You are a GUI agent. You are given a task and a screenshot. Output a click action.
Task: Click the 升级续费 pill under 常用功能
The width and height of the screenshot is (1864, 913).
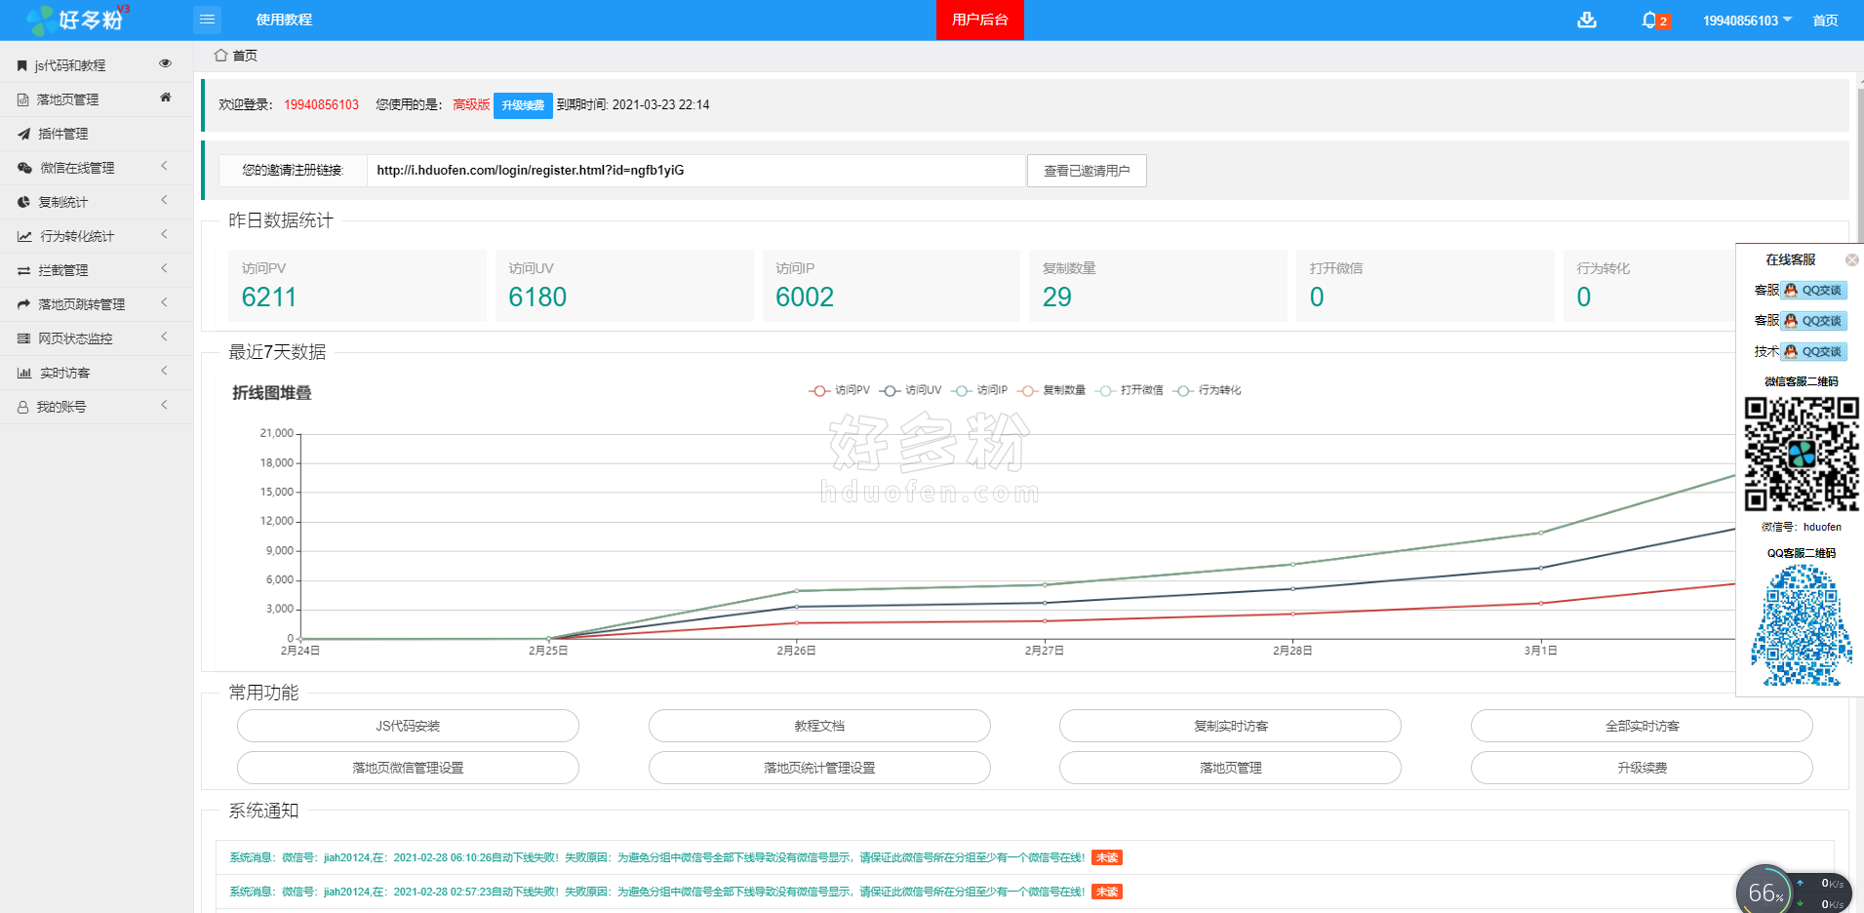1642,768
